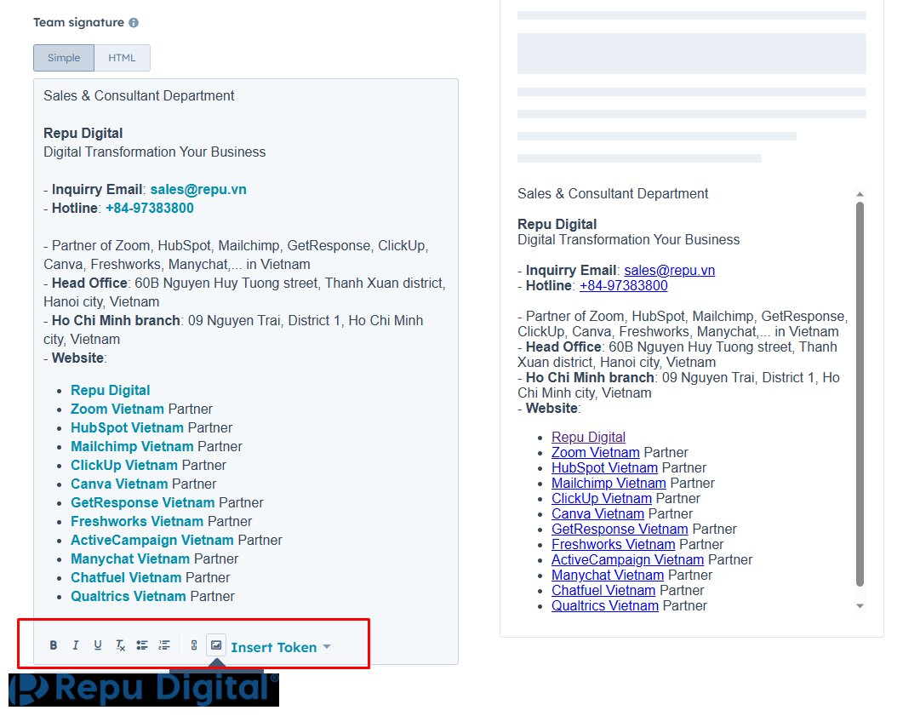Click the insert link icon
Image resolution: width=903 pixels, height=716 pixels.
(x=194, y=645)
